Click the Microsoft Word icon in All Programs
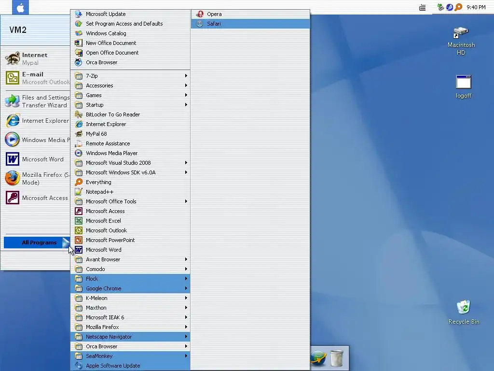Image resolution: width=494 pixels, height=371 pixels. tap(79, 250)
